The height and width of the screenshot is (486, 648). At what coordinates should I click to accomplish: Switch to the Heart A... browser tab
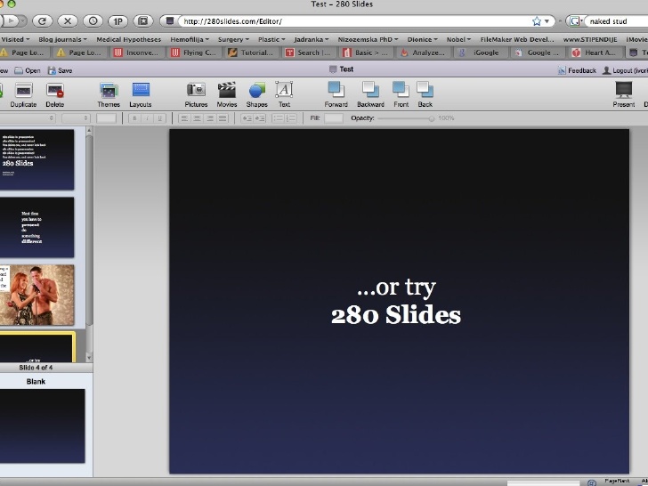(x=595, y=53)
